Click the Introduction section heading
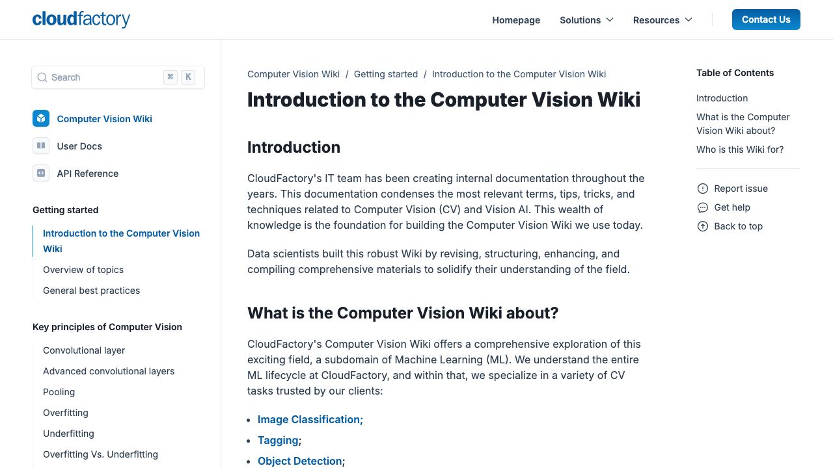The width and height of the screenshot is (833, 468). click(294, 147)
